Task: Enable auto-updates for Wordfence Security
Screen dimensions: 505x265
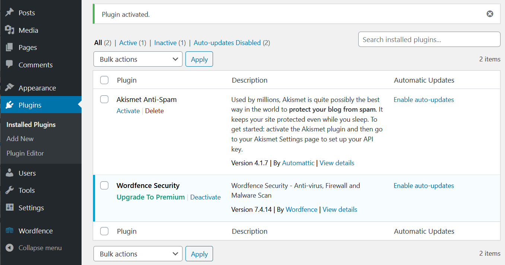Action: pos(424,186)
